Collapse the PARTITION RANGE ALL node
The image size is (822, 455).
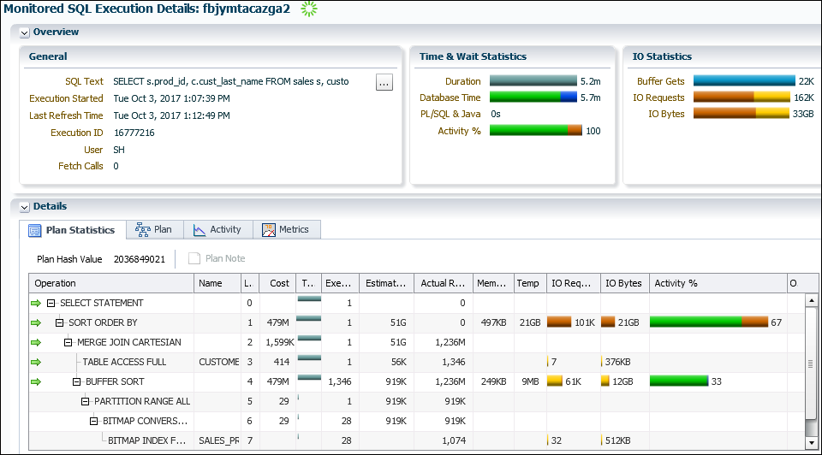pos(86,401)
